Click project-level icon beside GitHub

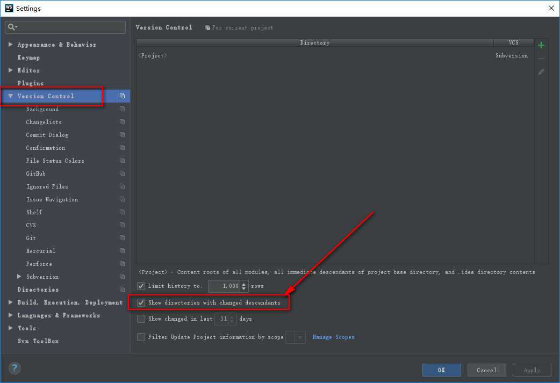point(122,173)
